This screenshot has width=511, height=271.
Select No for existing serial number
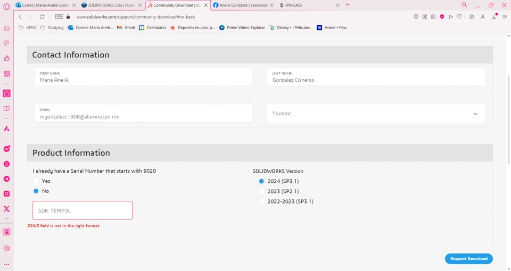36,191
